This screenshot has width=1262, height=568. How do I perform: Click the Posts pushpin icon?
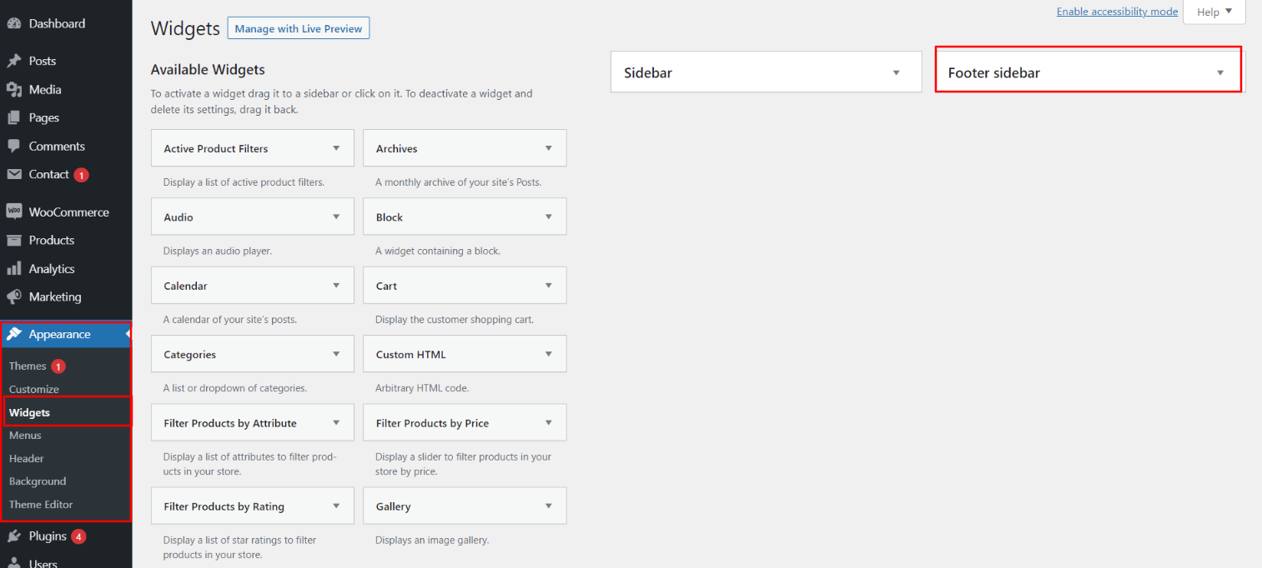coord(14,61)
